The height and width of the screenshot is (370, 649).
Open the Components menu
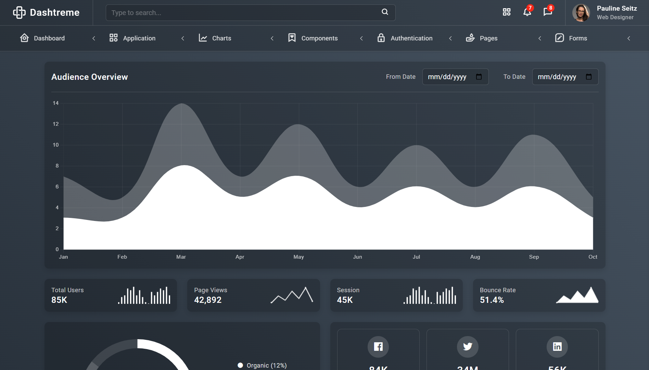coord(319,38)
